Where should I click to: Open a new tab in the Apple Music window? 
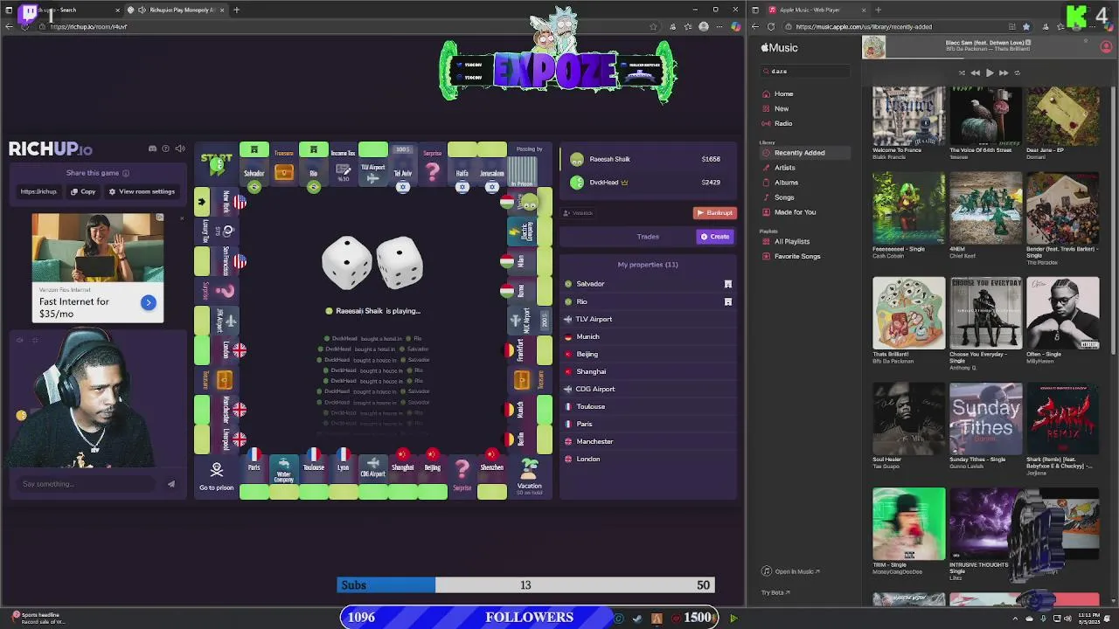click(x=878, y=10)
